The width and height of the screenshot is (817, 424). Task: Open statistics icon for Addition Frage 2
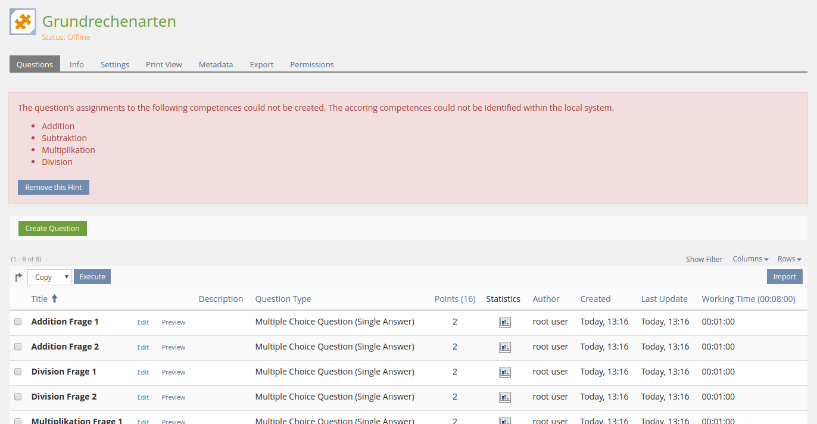(504, 347)
